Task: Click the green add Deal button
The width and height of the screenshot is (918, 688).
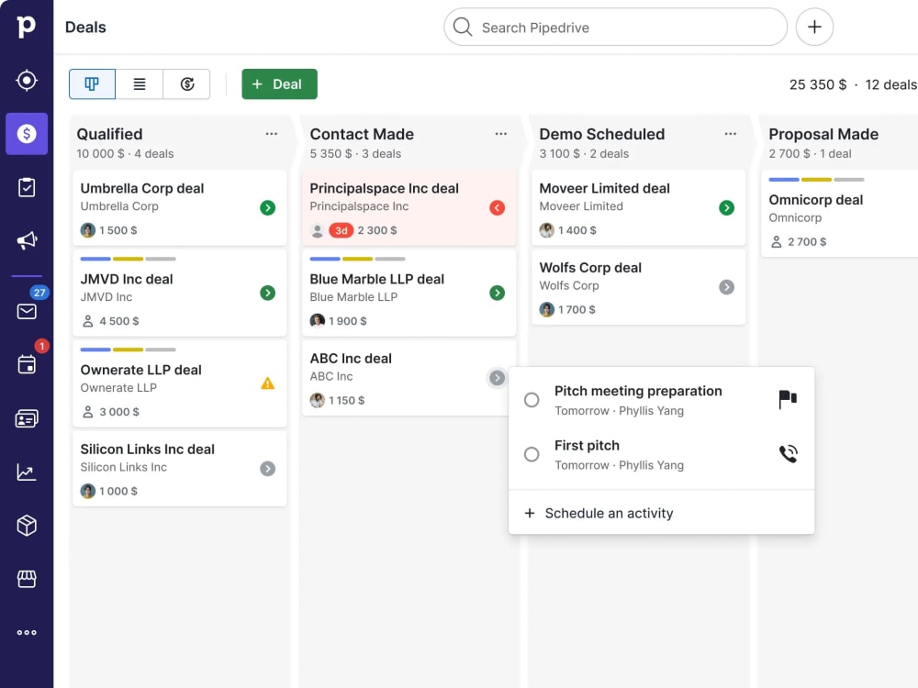Action: 279,84
